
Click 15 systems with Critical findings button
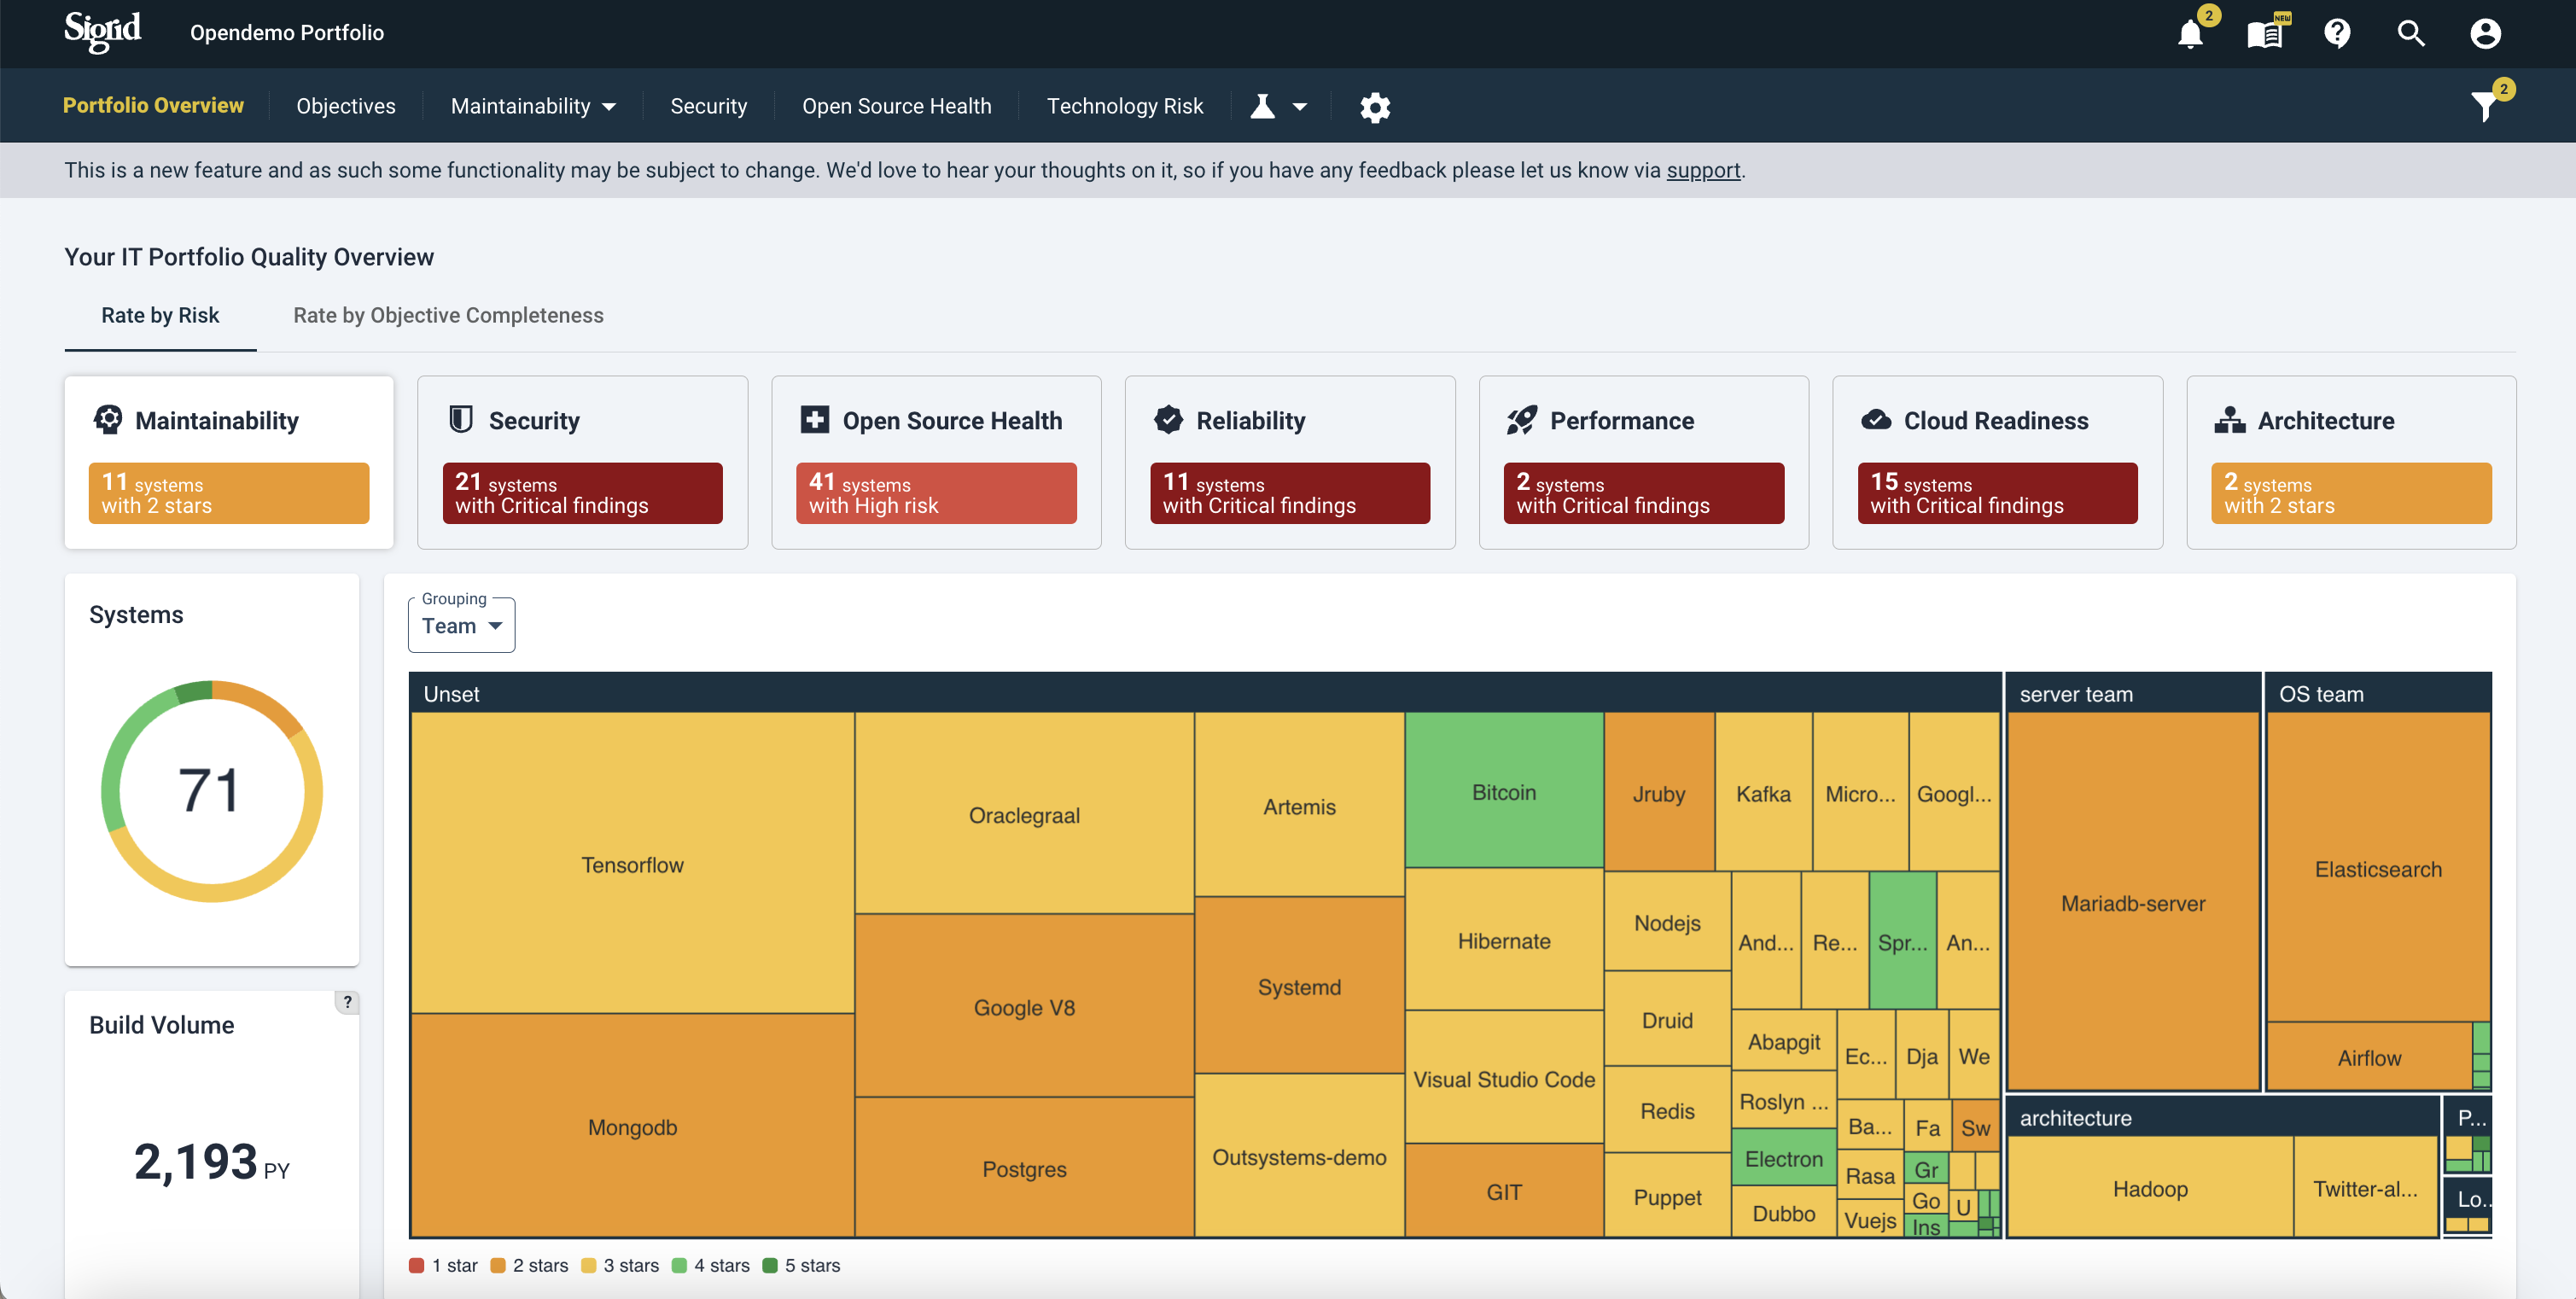tap(1997, 493)
